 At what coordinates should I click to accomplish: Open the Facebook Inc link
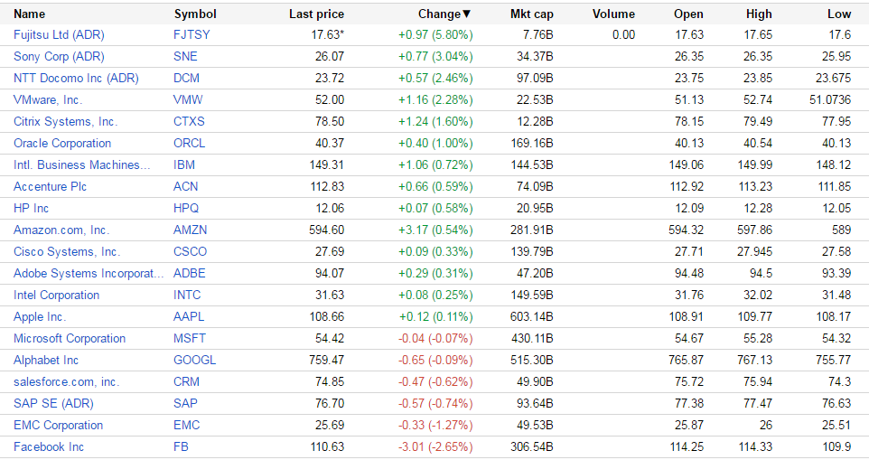(x=49, y=446)
